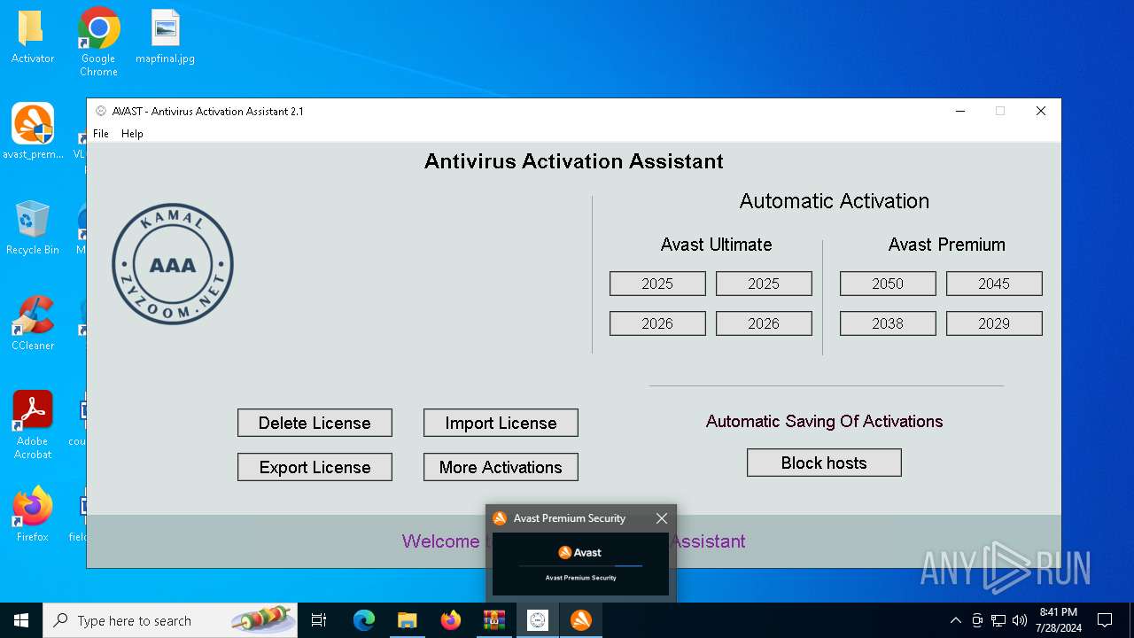Open Google Chrome desktop shortcut
Screen dimensions: 1134x638
(x=98, y=41)
